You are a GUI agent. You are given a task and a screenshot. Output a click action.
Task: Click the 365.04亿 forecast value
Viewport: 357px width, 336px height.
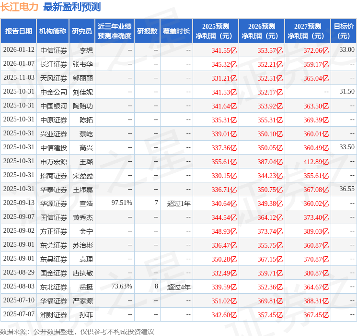[316, 78]
